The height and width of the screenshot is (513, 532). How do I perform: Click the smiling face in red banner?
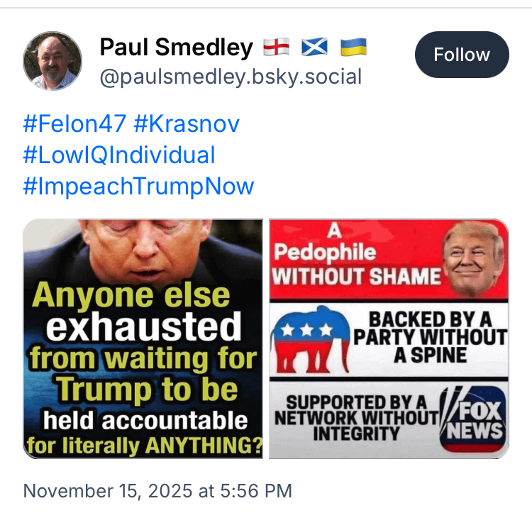pos(473,257)
